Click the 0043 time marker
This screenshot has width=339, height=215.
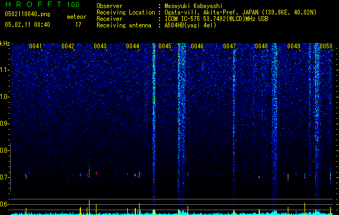coord(100,46)
